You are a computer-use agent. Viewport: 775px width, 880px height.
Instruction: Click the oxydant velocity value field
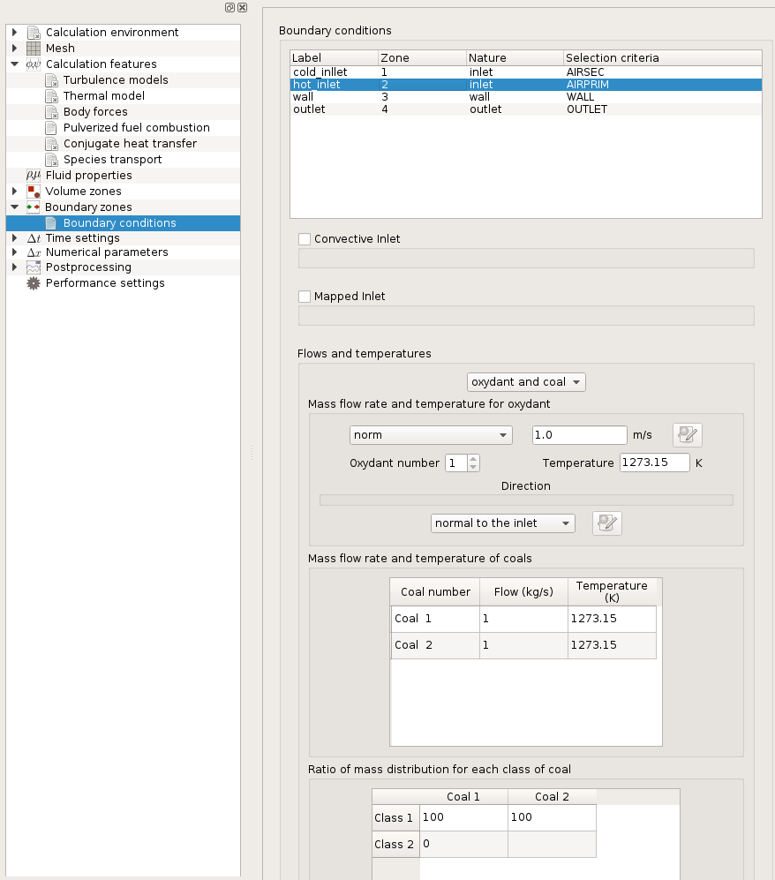click(x=580, y=435)
